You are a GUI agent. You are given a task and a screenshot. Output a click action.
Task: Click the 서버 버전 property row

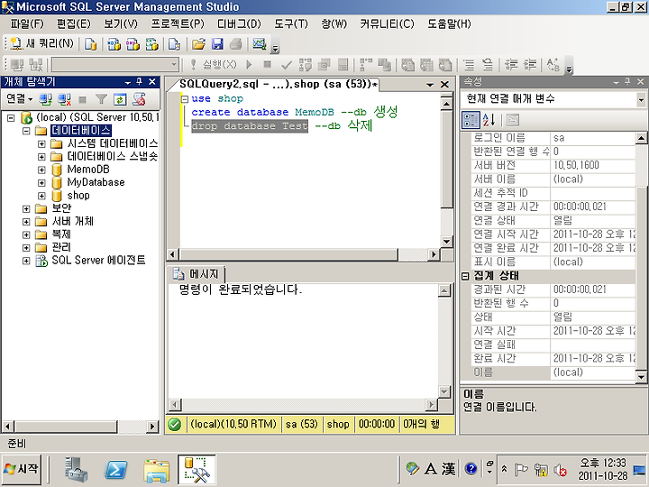coord(553,166)
